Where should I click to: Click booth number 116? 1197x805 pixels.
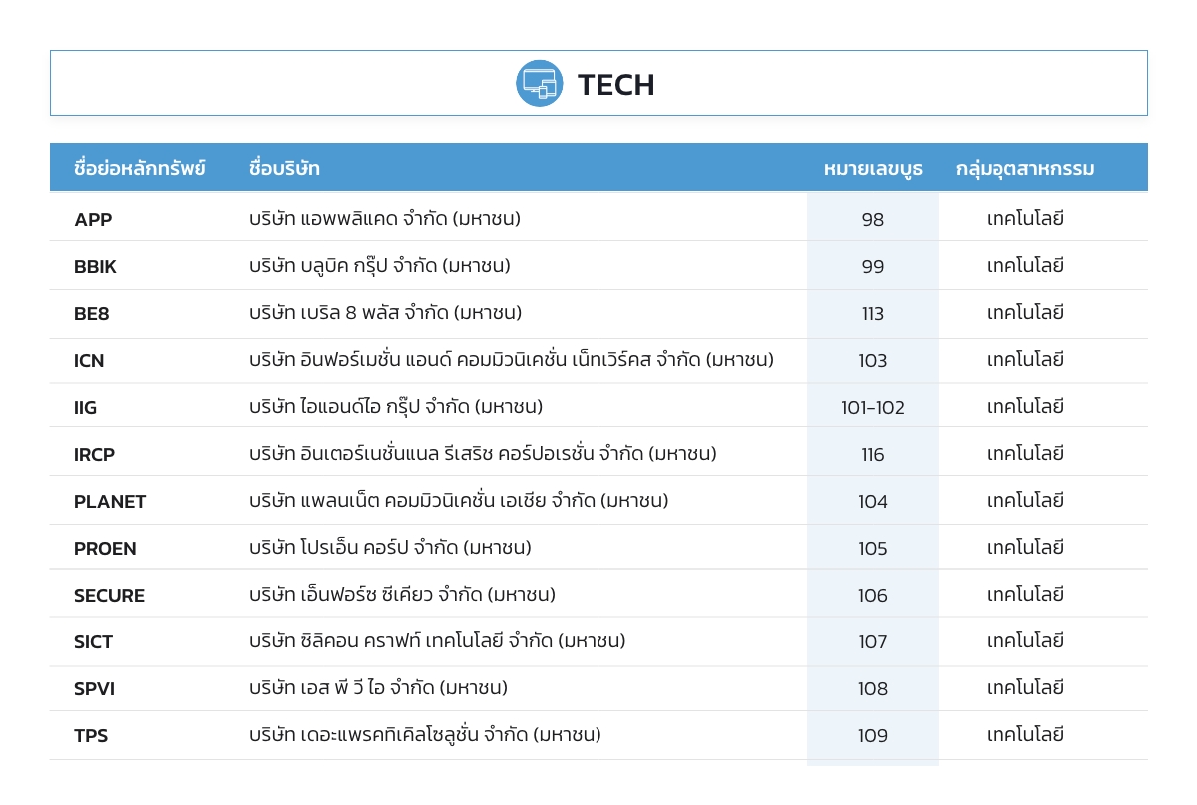pyautogui.click(x=873, y=454)
